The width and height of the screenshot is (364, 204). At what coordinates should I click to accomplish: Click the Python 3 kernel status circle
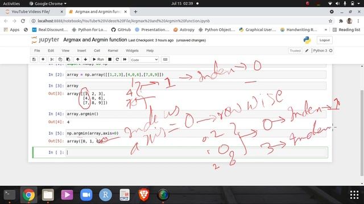[x=331, y=50]
